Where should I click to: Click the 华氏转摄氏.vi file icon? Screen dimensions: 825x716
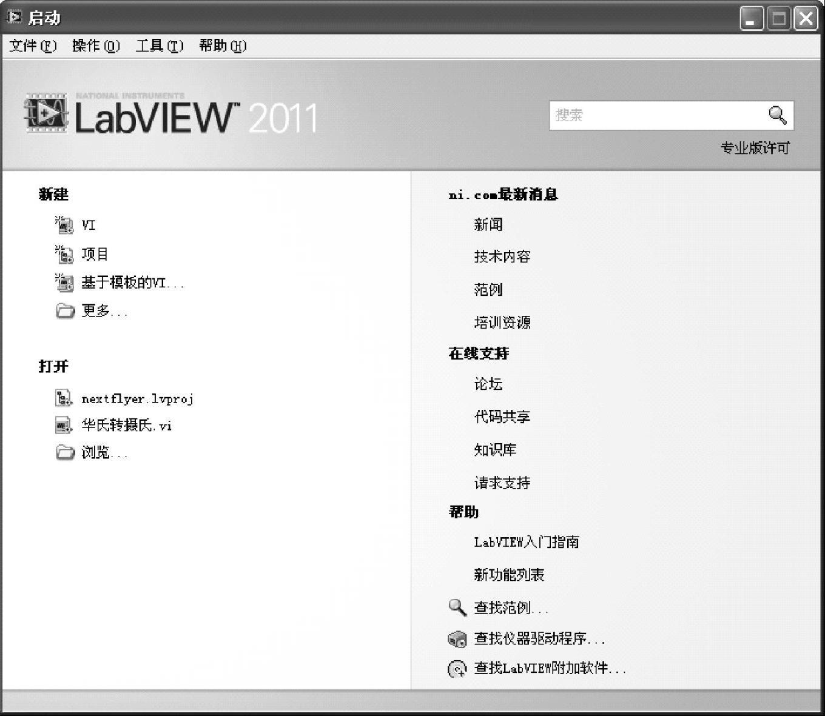point(64,425)
